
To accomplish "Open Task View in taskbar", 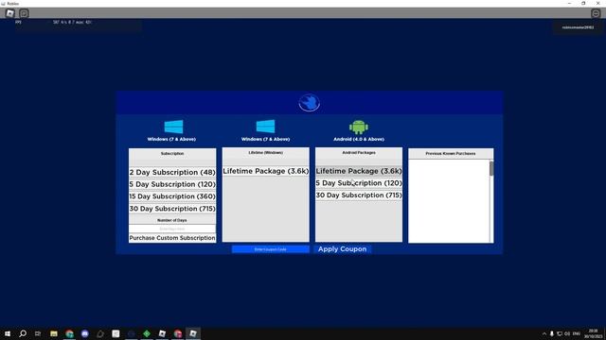I will 38,333.
